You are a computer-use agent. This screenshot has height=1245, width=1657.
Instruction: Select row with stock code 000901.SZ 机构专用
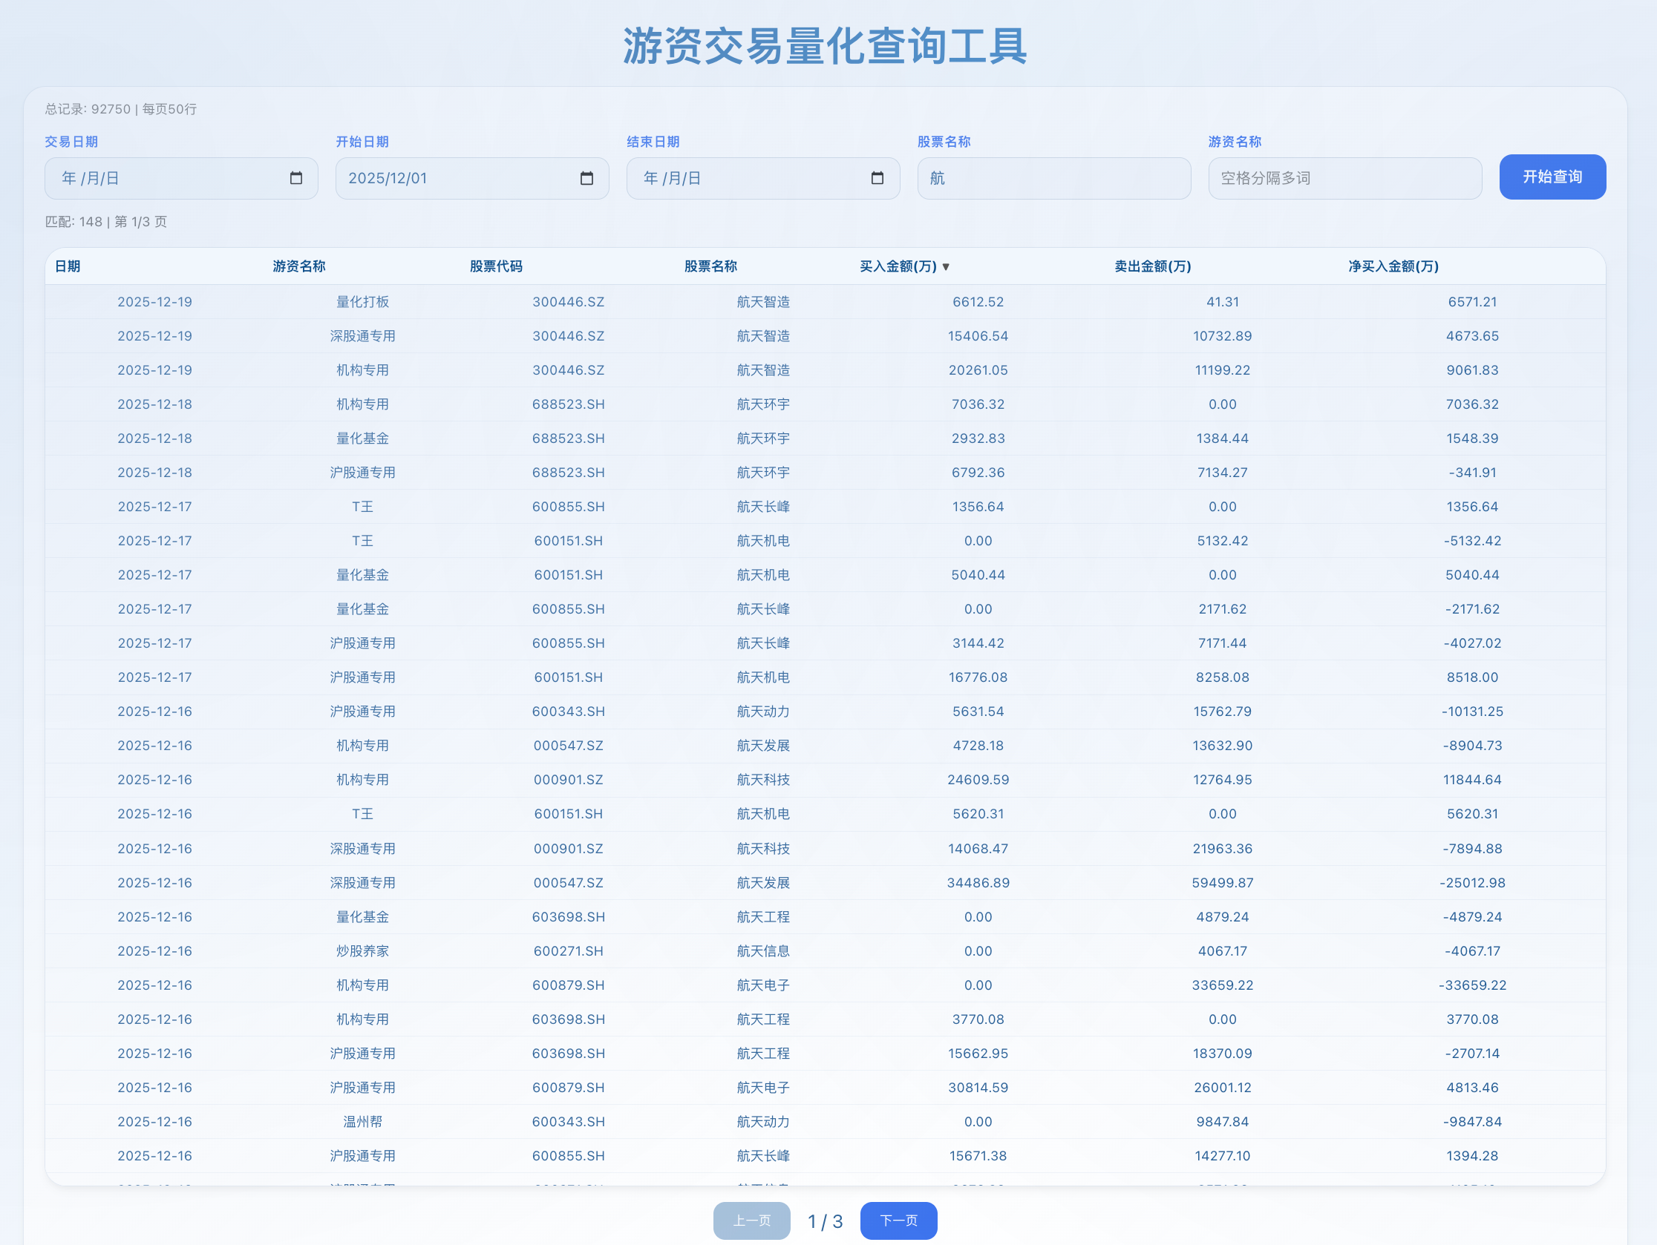pos(569,780)
